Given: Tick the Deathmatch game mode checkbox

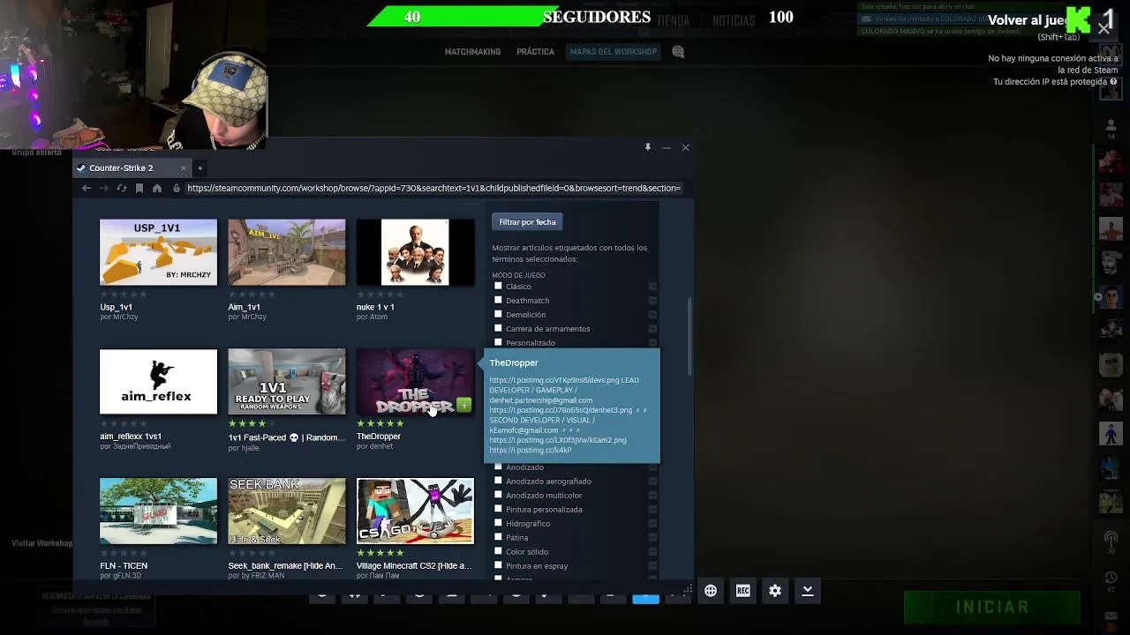Looking at the screenshot, I should 498,300.
